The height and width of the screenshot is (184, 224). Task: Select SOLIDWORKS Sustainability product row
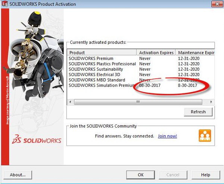pyautogui.click(x=141, y=69)
